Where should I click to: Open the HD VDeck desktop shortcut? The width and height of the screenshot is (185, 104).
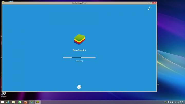tap(4, 94)
